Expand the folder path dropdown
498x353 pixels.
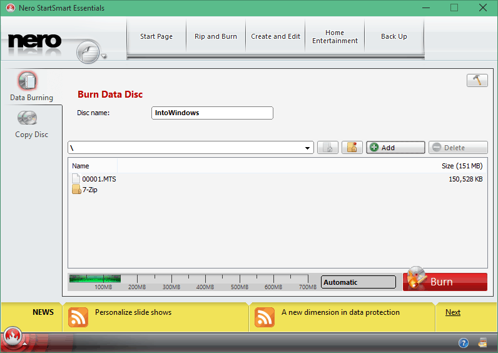[308, 148]
